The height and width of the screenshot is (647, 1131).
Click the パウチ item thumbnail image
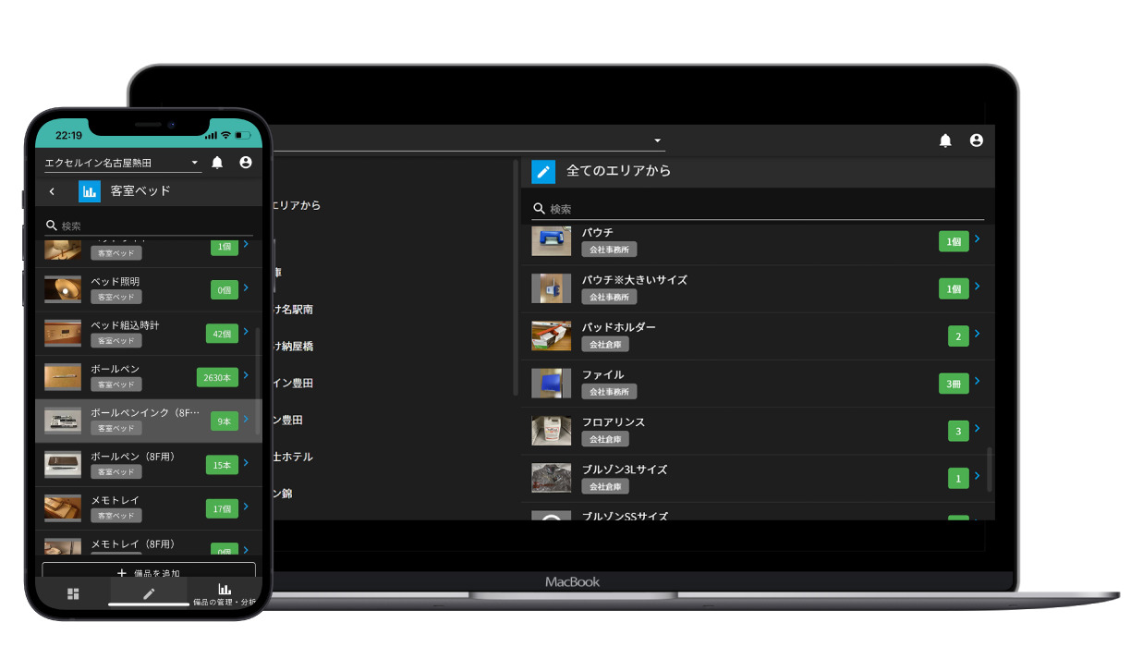click(x=552, y=240)
